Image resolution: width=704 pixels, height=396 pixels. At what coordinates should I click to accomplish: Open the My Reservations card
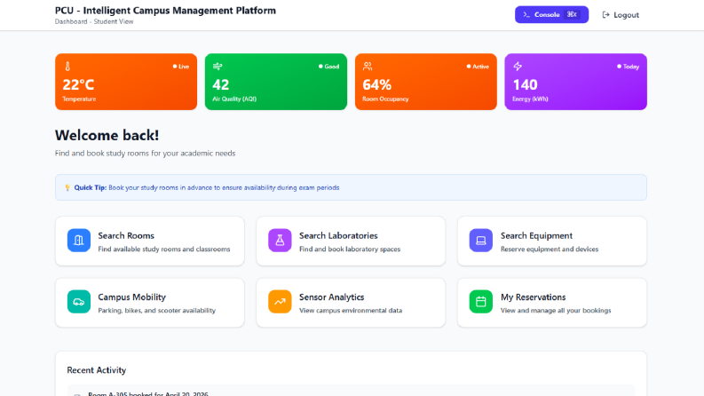[552, 303]
